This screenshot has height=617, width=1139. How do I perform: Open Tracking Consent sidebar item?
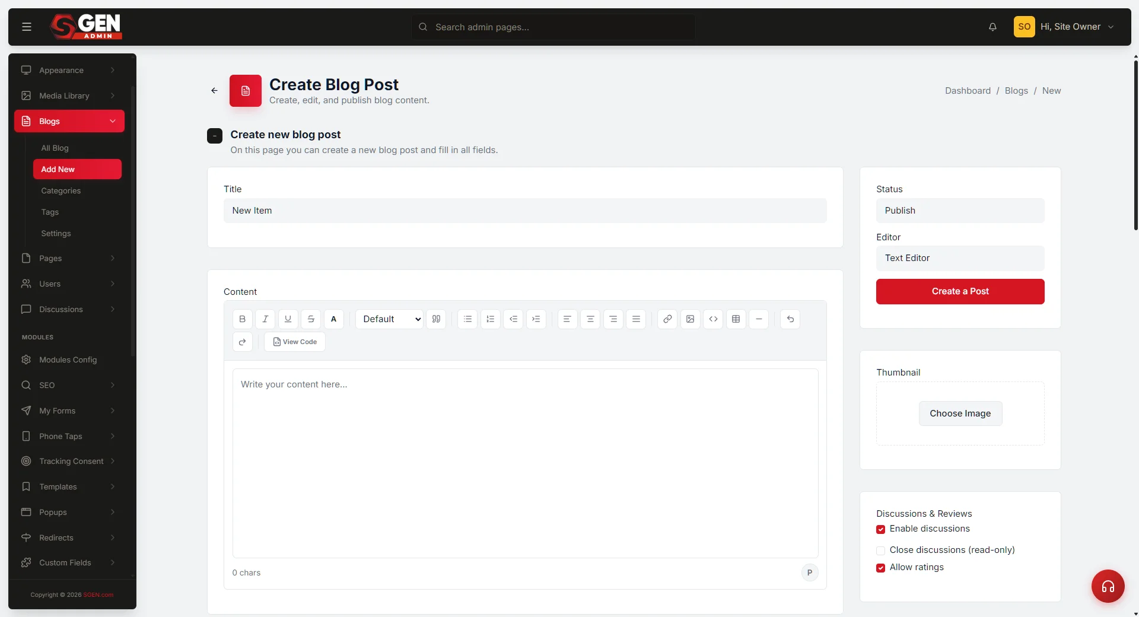(x=69, y=461)
